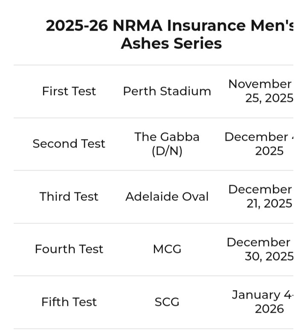Select the Fifth Test cell
This screenshot has width=307, height=332.
click(x=69, y=302)
